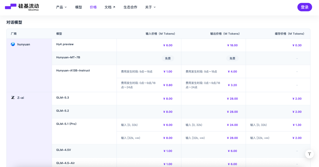Click the GLM-5.3 model name
Image resolution: width=319 pixels, height=167 pixels.
pyautogui.click(x=63, y=97)
